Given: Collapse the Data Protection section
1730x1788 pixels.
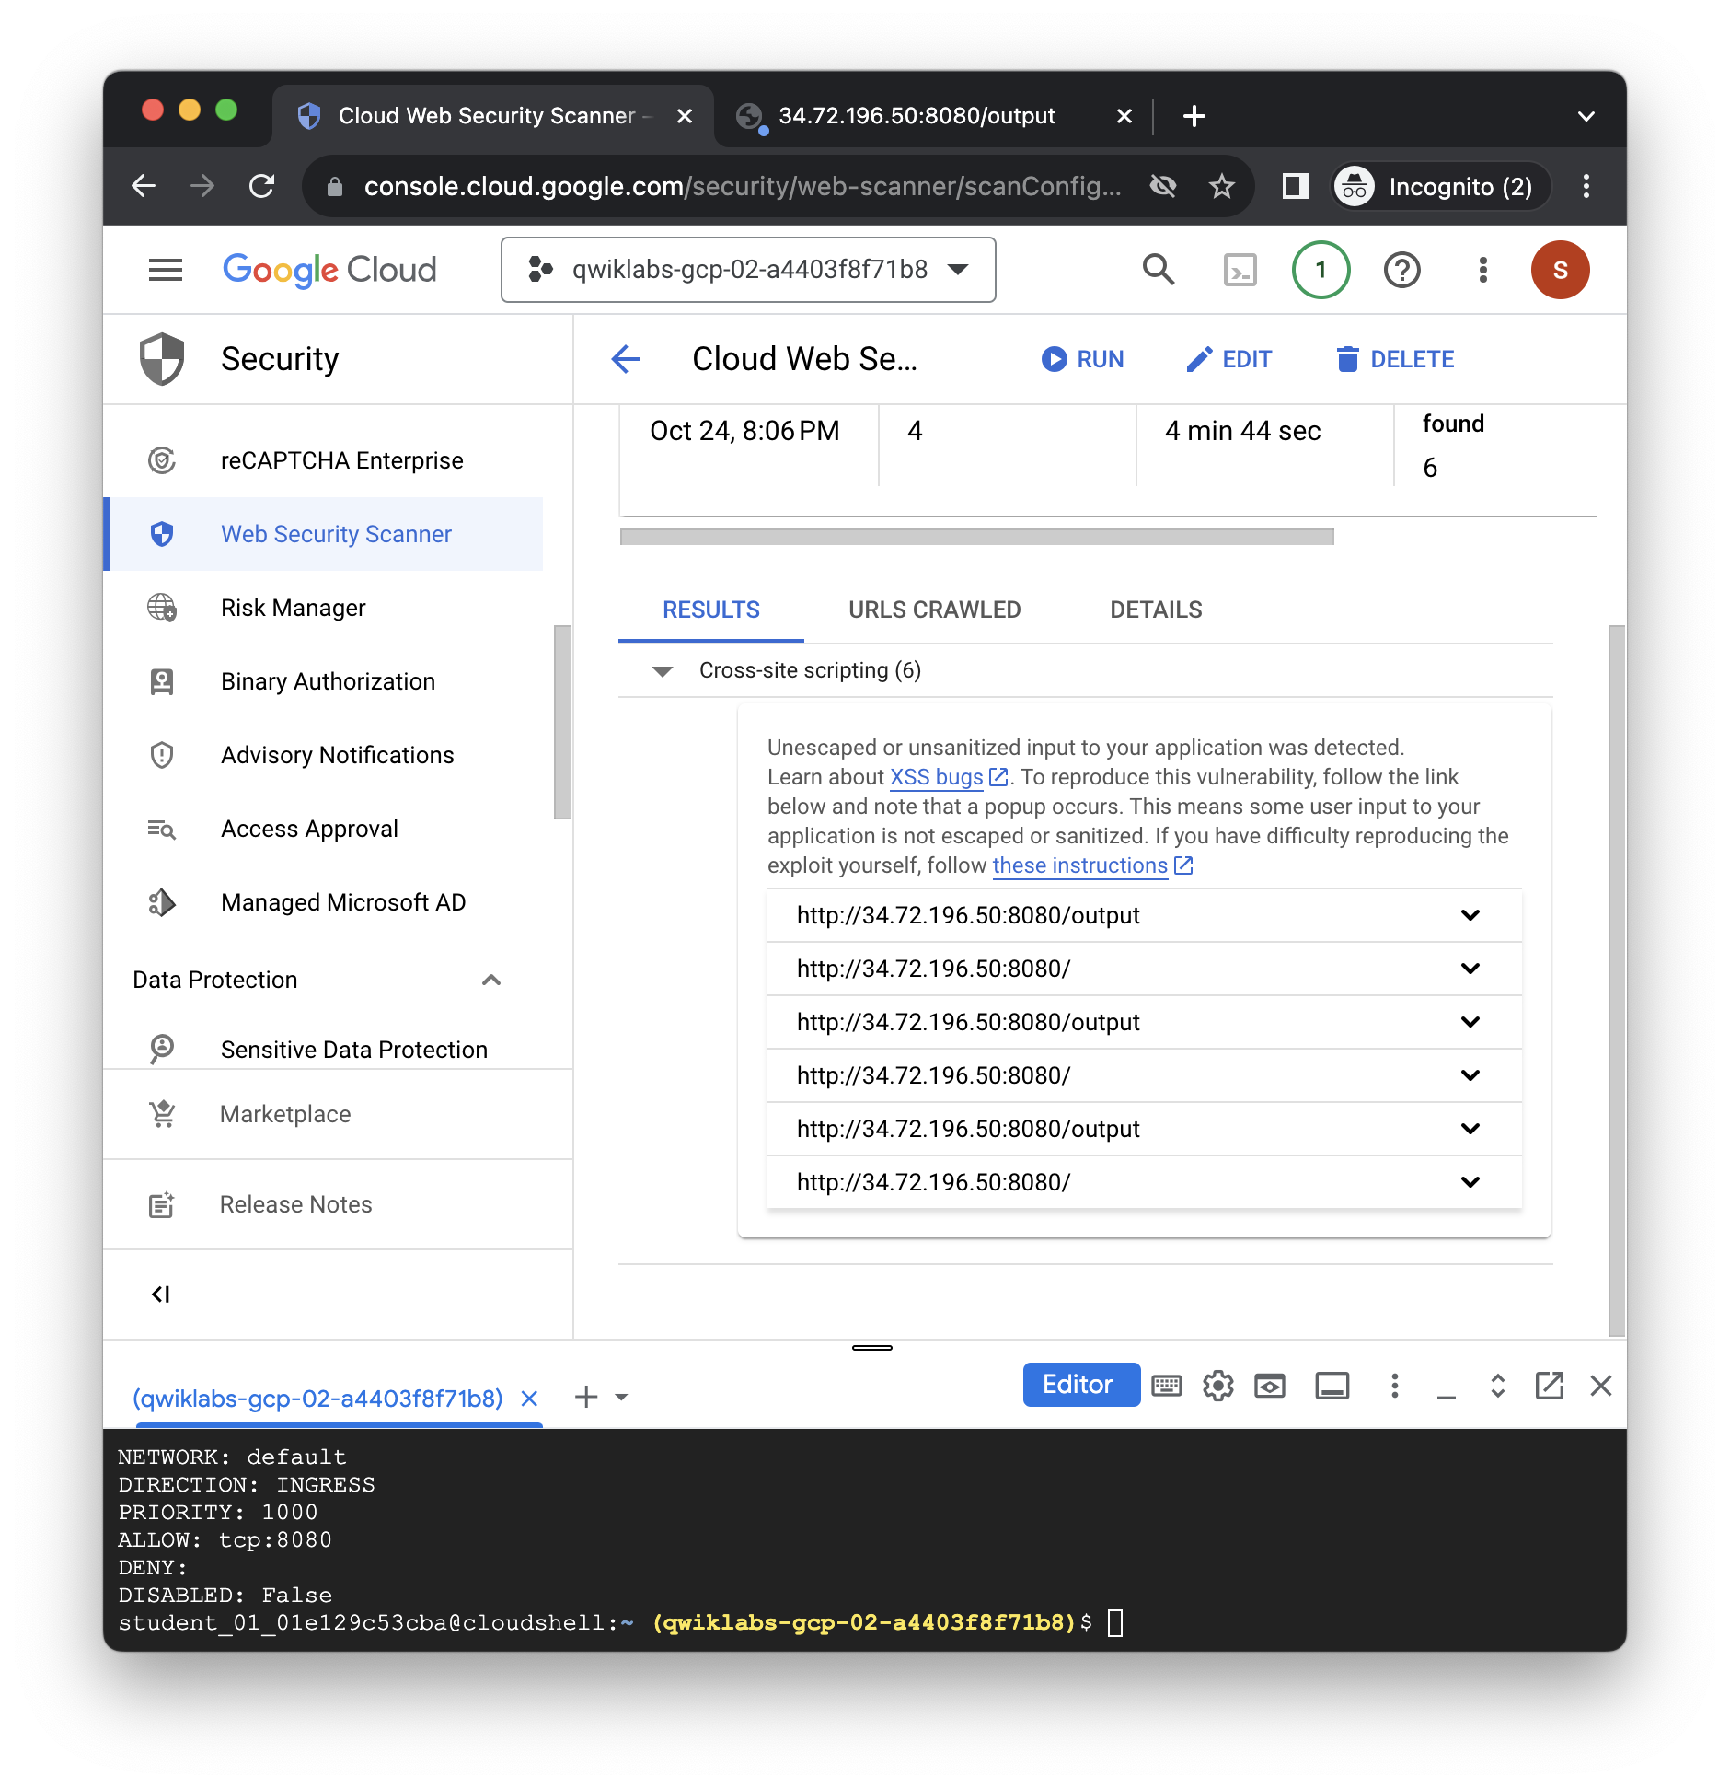Looking at the screenshot, I should [491, 980].
